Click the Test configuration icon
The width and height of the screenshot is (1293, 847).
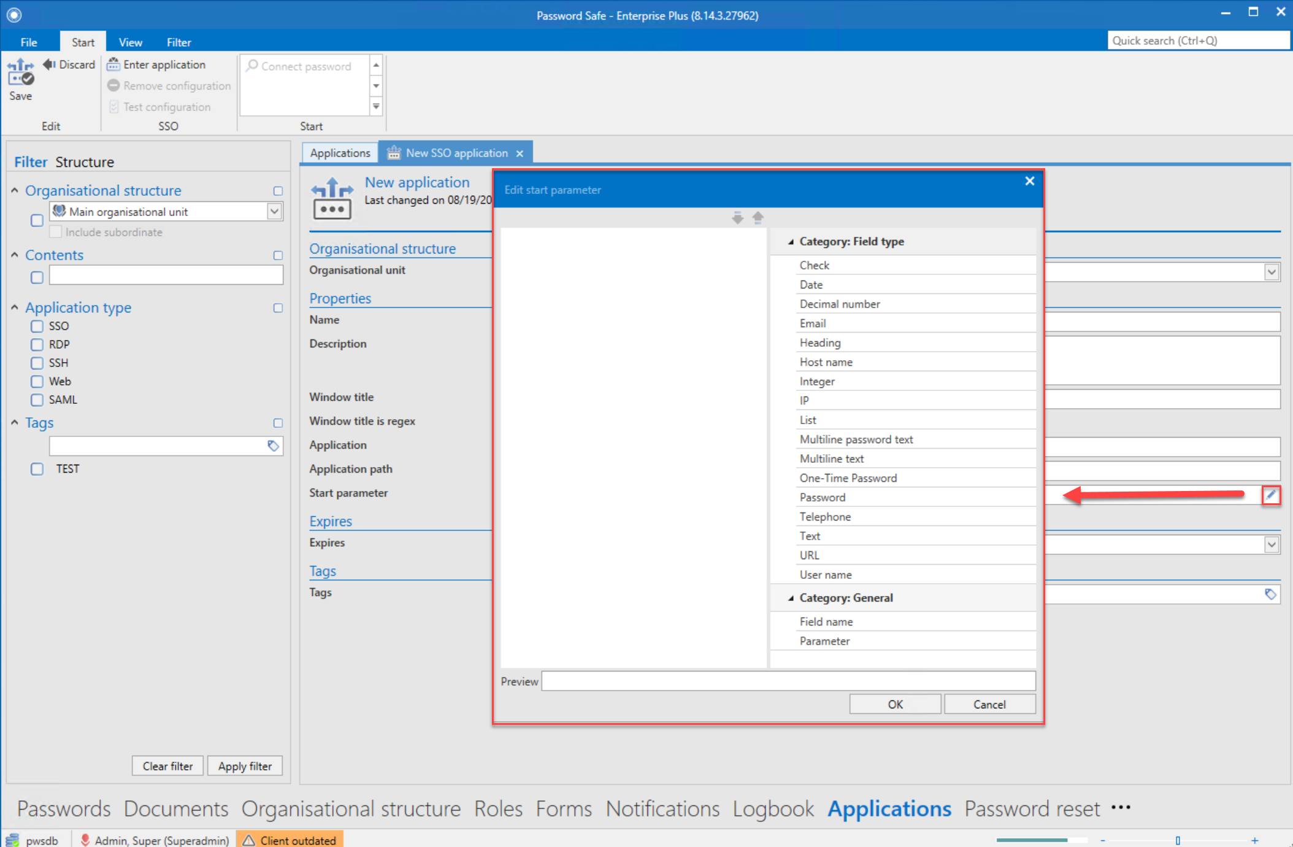tap(113, 107)
